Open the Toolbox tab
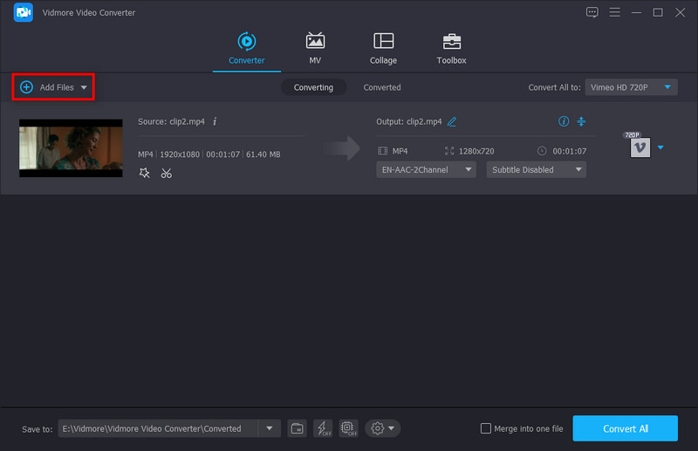The image size is (698, 451). [x=451, y=48]
